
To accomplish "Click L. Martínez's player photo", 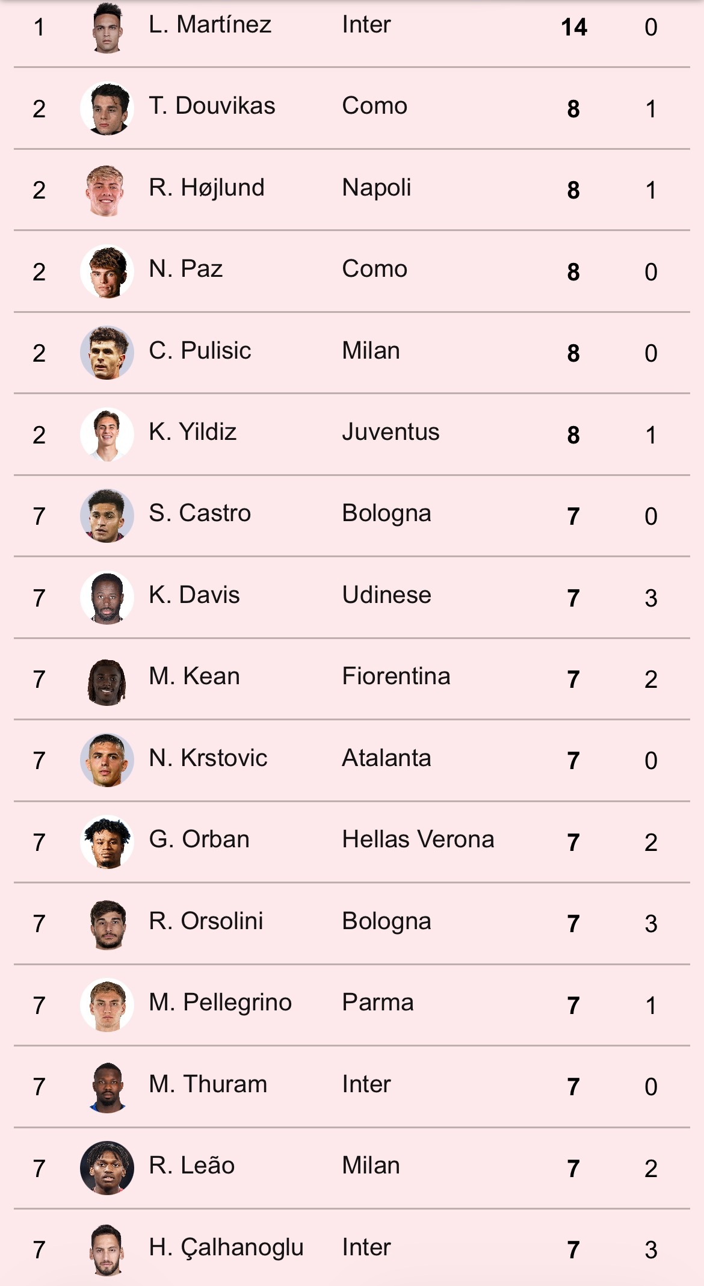I will pos(107,28).
